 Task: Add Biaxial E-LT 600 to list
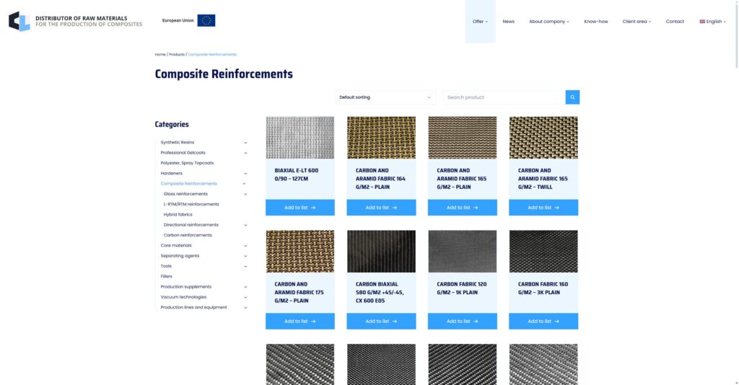click(299, 208)
